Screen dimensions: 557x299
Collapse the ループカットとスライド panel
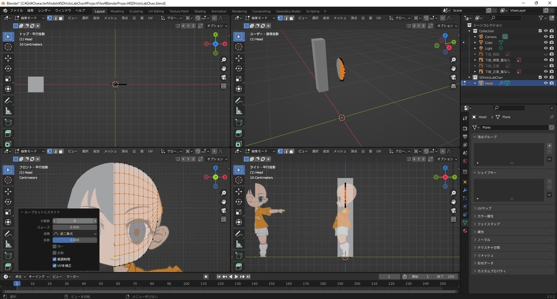[22, 212]
